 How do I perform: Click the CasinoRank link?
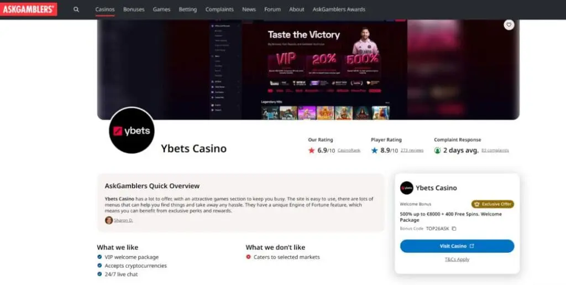pos(349,151)
